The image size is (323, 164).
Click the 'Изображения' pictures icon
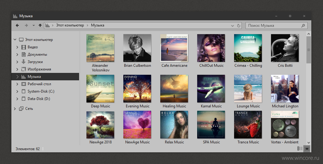click(24, 69)
